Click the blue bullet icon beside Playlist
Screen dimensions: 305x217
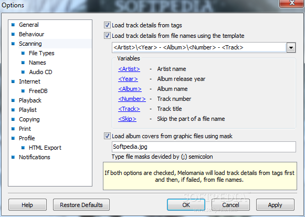coord(13,110)
